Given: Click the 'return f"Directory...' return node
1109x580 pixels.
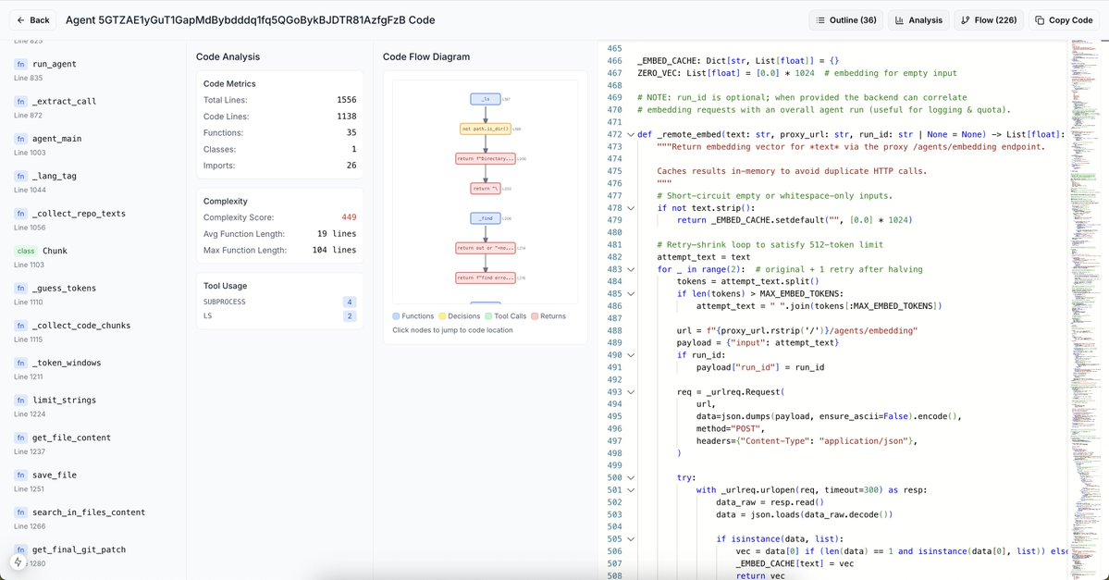Looking at the screenshot, I should click(486, 158).
